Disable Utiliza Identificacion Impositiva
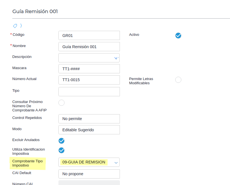Screen dimensions: 230x185 click(61, 150)
